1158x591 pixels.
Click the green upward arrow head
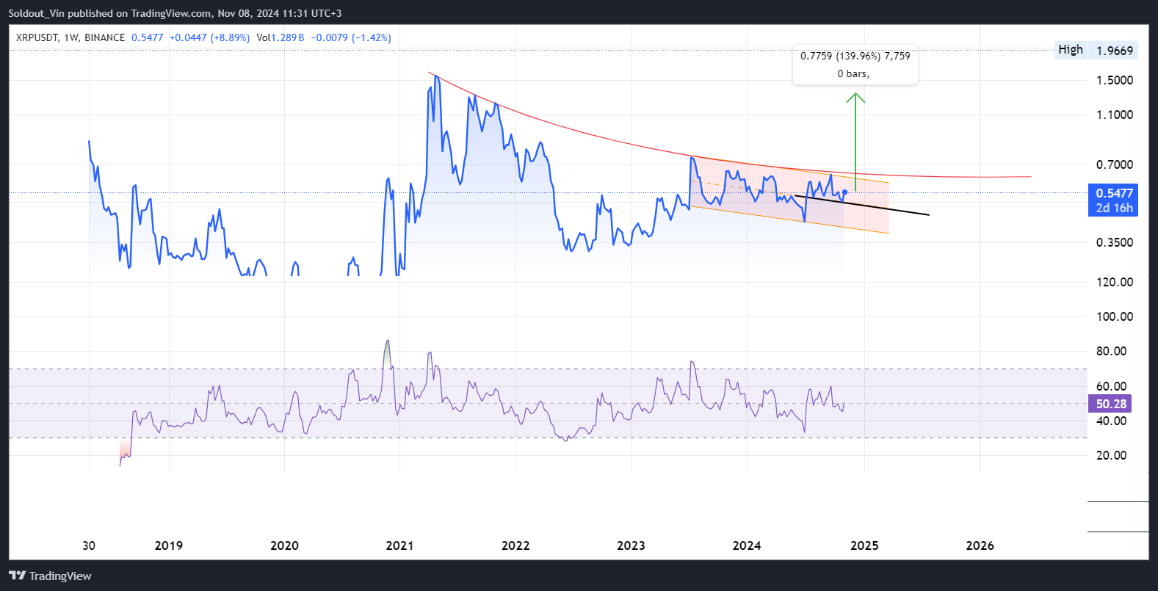click(855, 97)
